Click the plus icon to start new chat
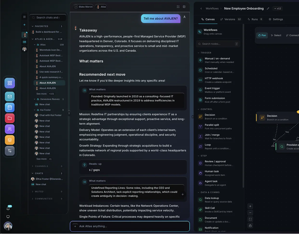This screenshot has height=234, width=299. [24, 25]
